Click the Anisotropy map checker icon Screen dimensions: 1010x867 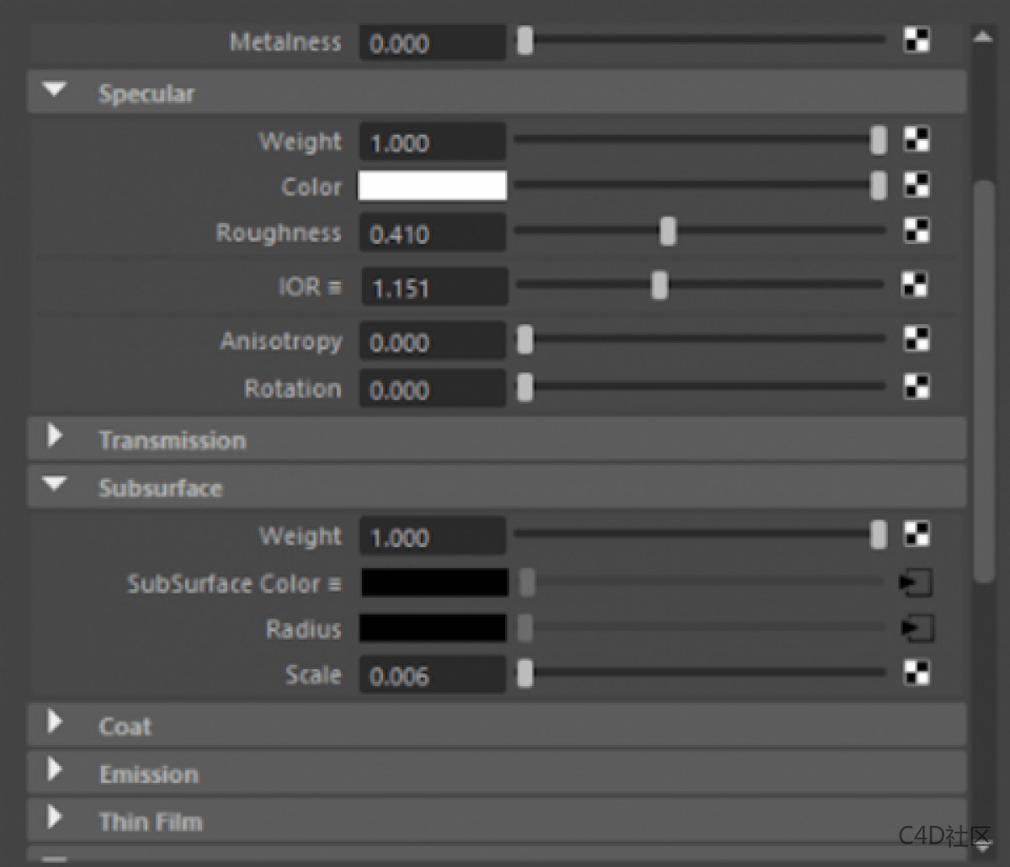(917, 340)
